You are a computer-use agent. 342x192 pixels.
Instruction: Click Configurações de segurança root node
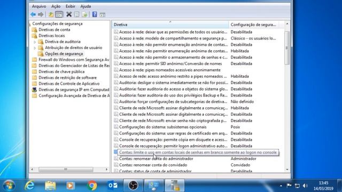click(57, 23)
